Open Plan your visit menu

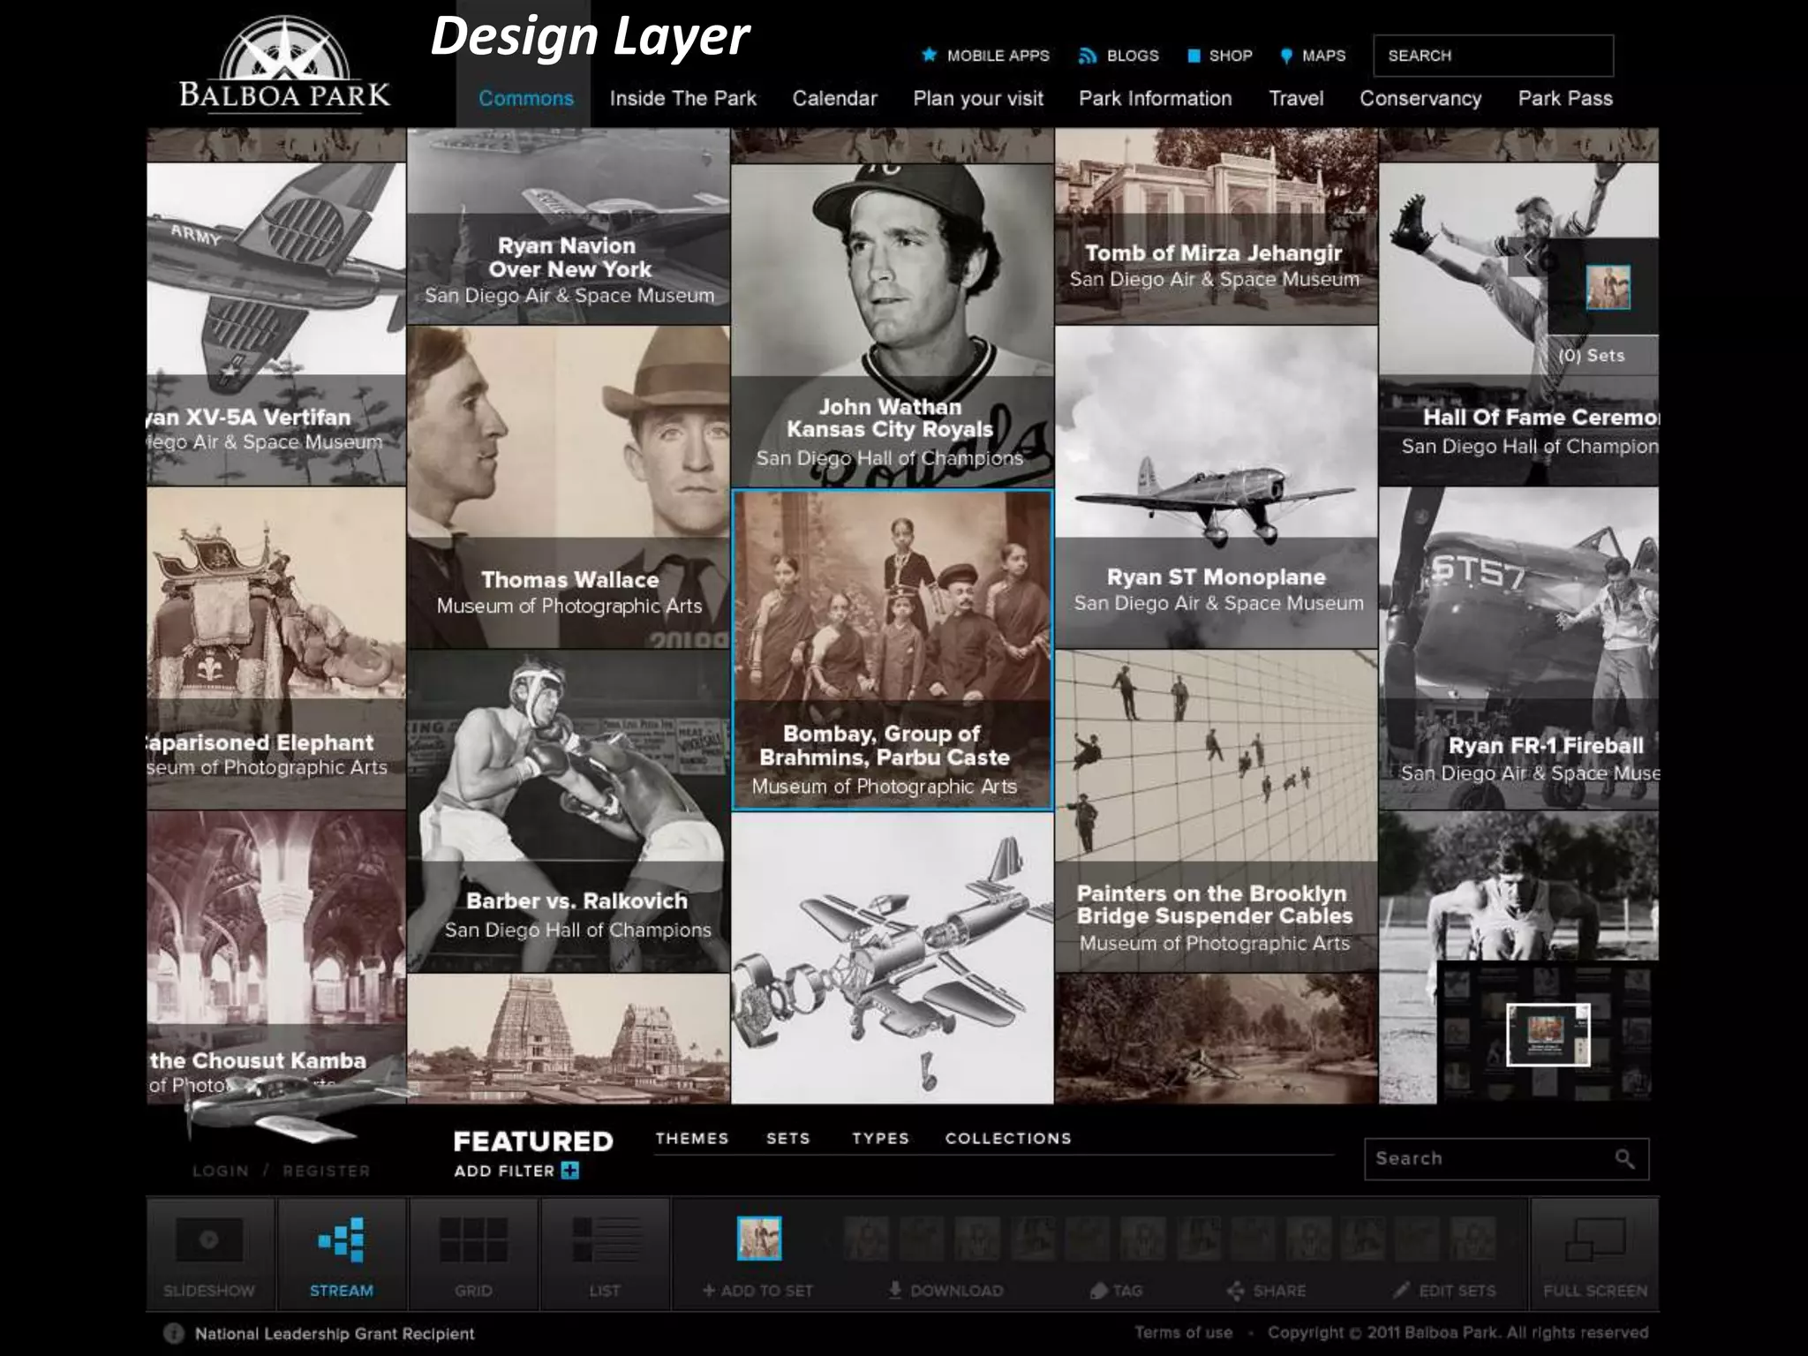978,98
